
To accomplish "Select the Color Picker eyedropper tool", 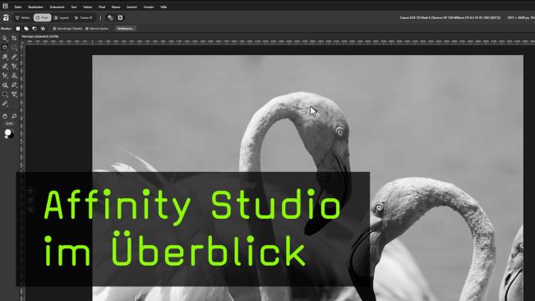I will 5,104.
